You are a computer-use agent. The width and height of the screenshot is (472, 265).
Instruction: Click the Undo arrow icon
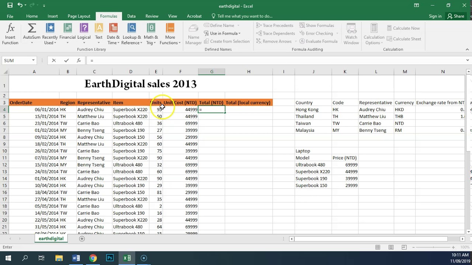click(x=20, y=6)
